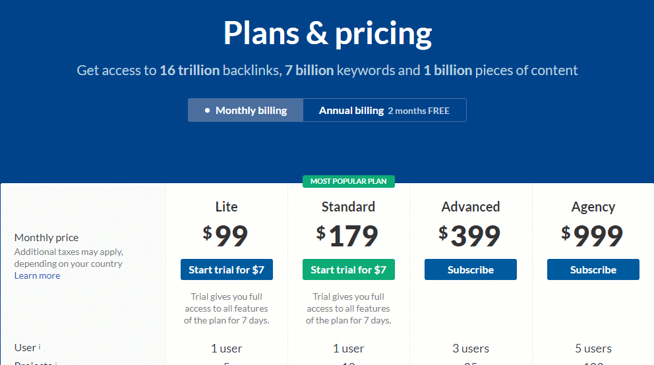
Task: Click the $99 Lite price
Action: click(x=225, y=236)
